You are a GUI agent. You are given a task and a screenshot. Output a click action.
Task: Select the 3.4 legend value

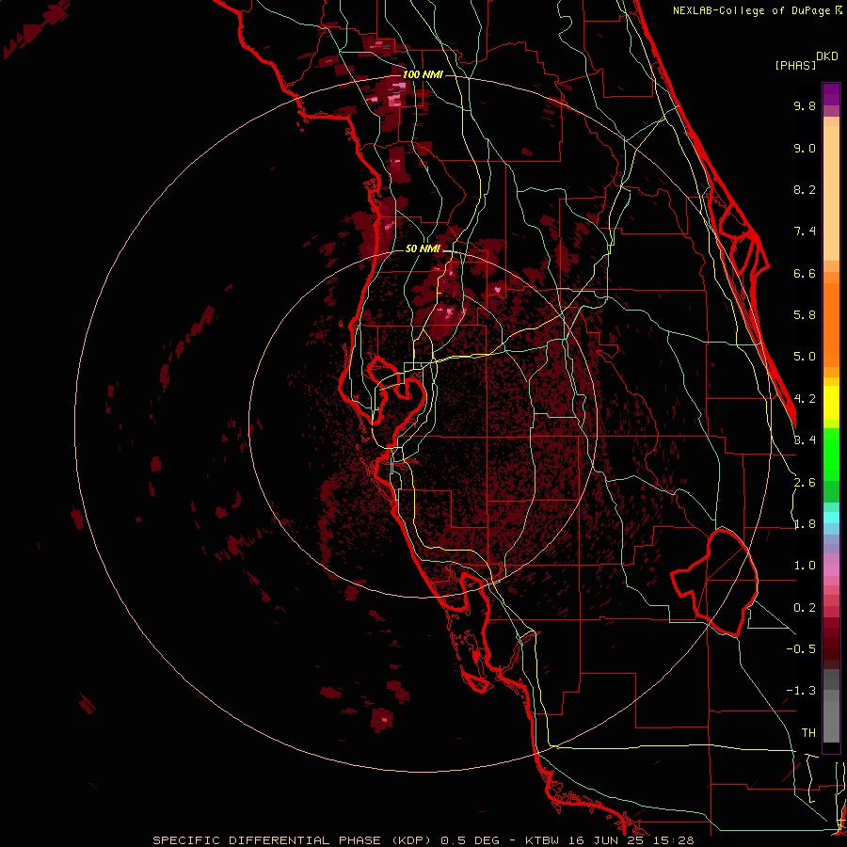coord(805,440)
